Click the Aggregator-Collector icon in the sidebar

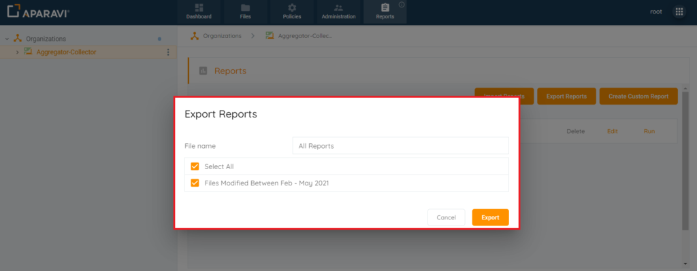28,52
